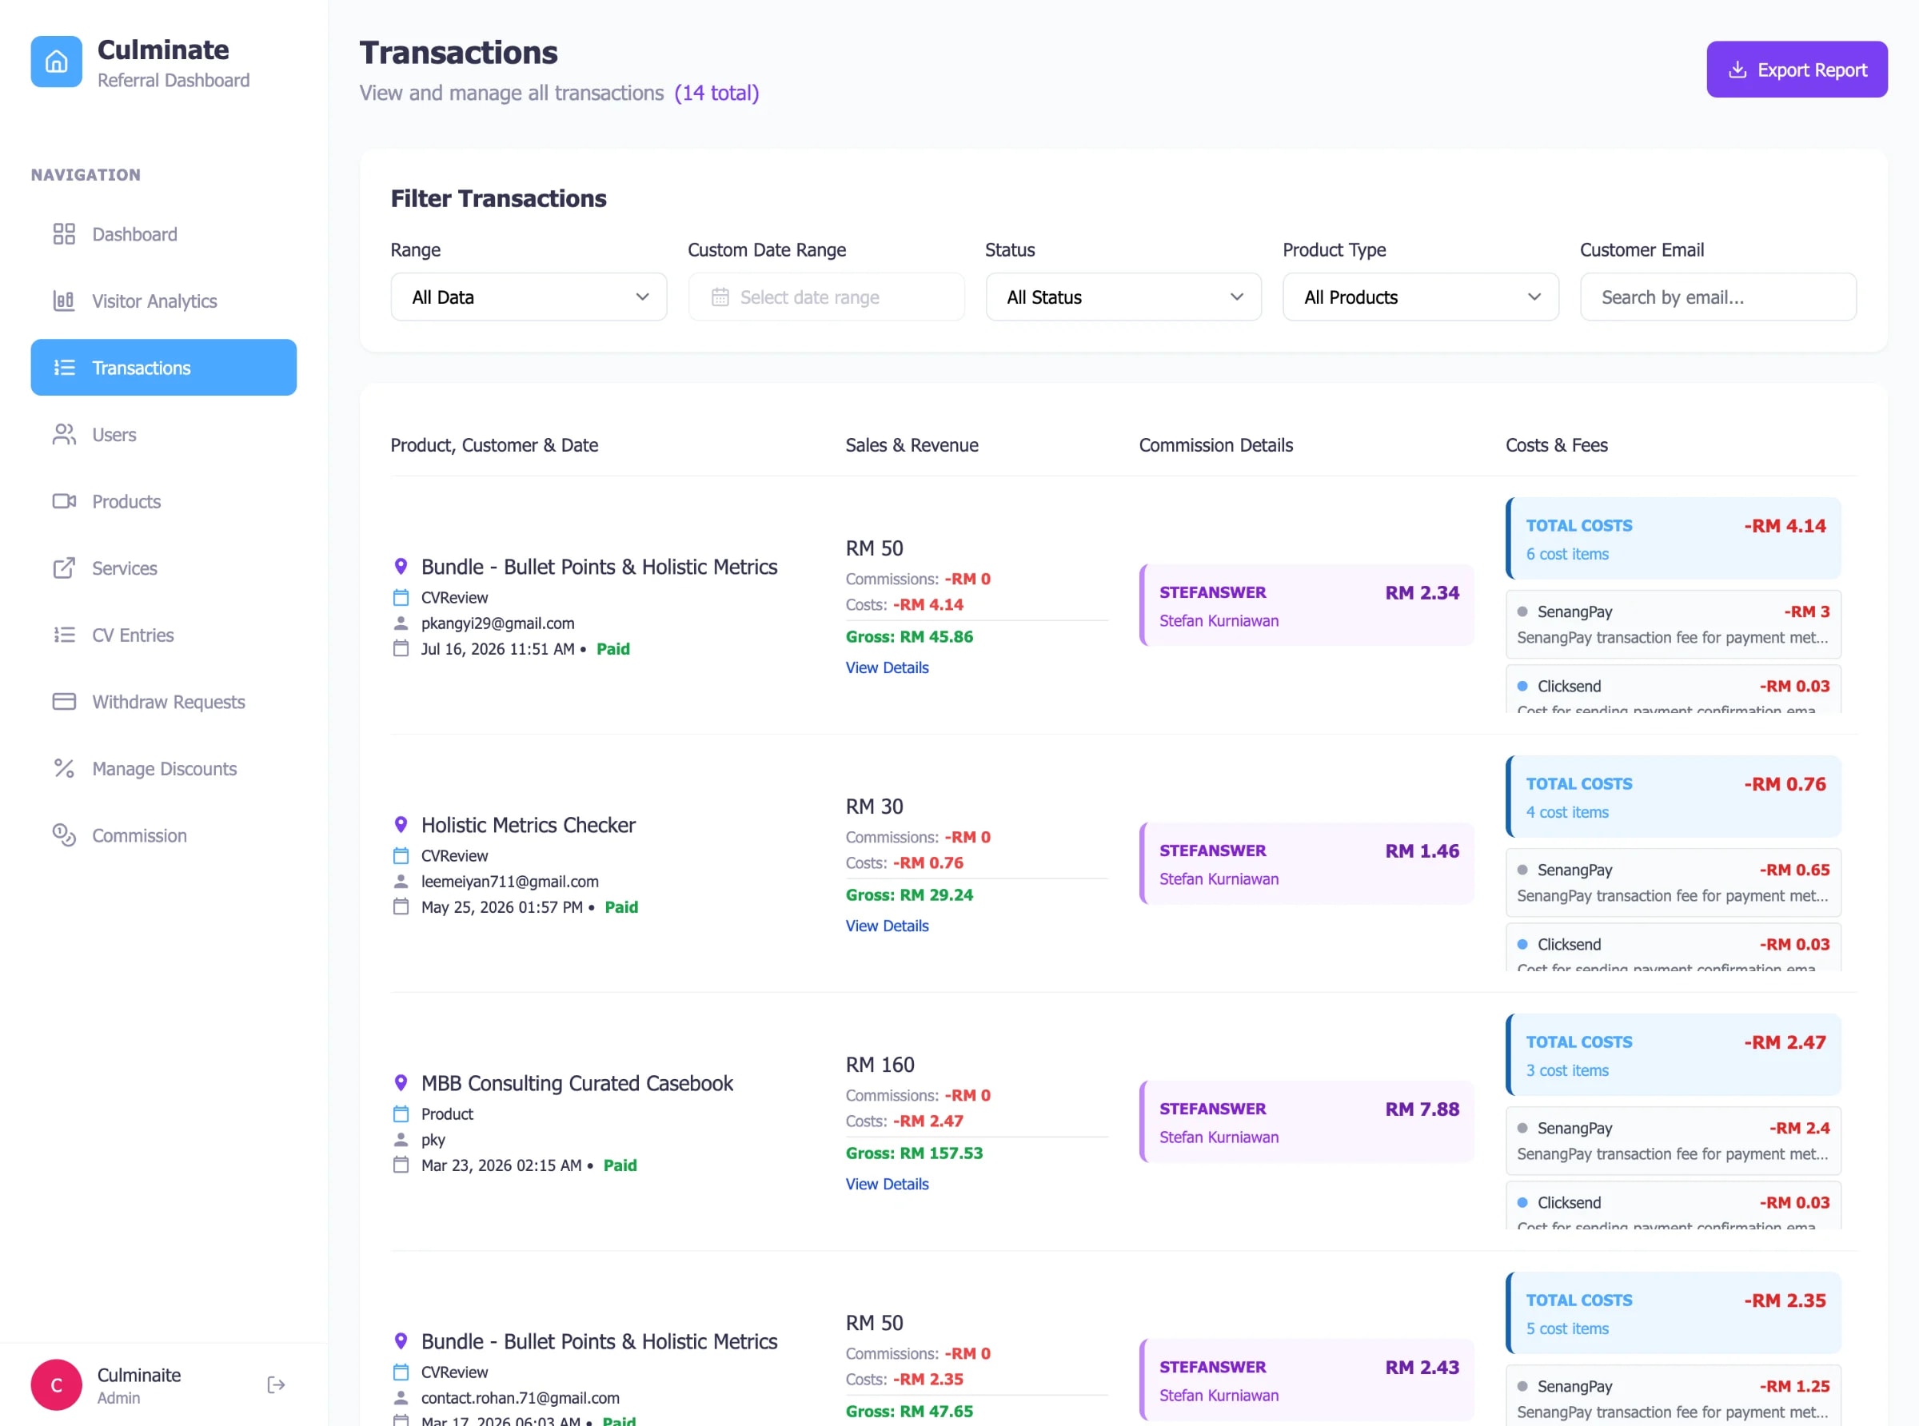Click the SenangPay -RM 0.65 cost item
Image resolution: width=1919 pixels, height=1426 pixels.
tap(1673, 882)
